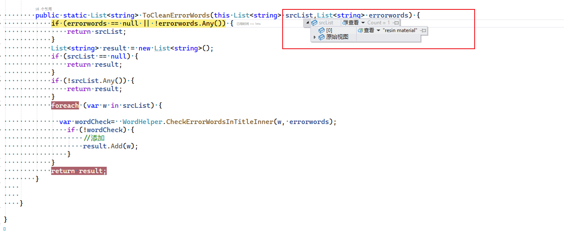564x245 pixels.
Task: Open the 16 个引用 references CodeLens link
Action: pos(44,9)
